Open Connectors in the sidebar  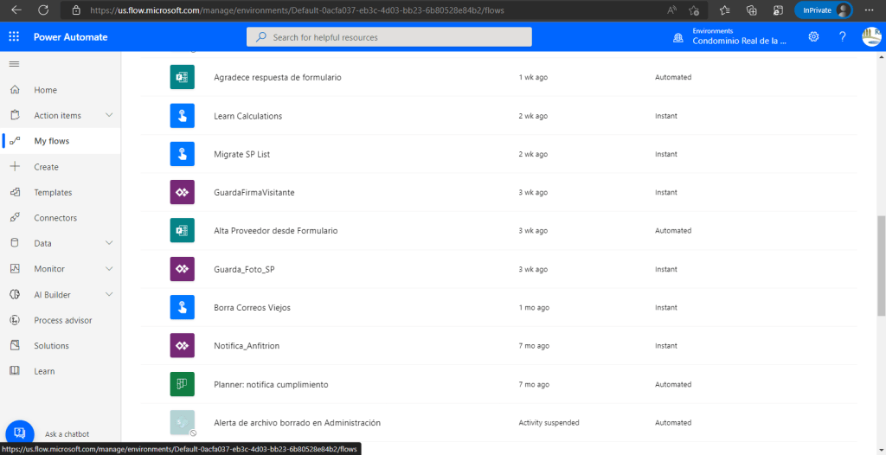(55, 218)
